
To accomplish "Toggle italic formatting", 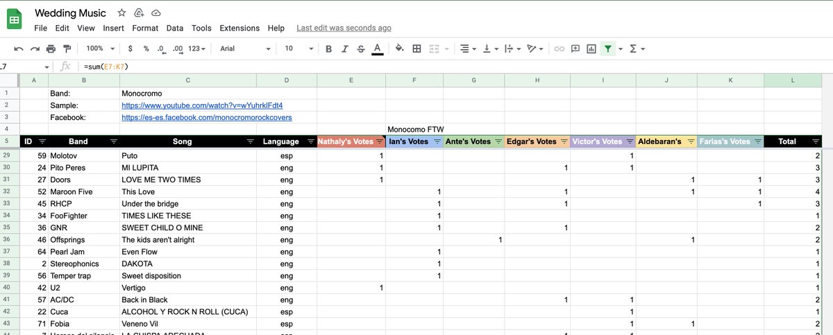I will click(344, 49).
